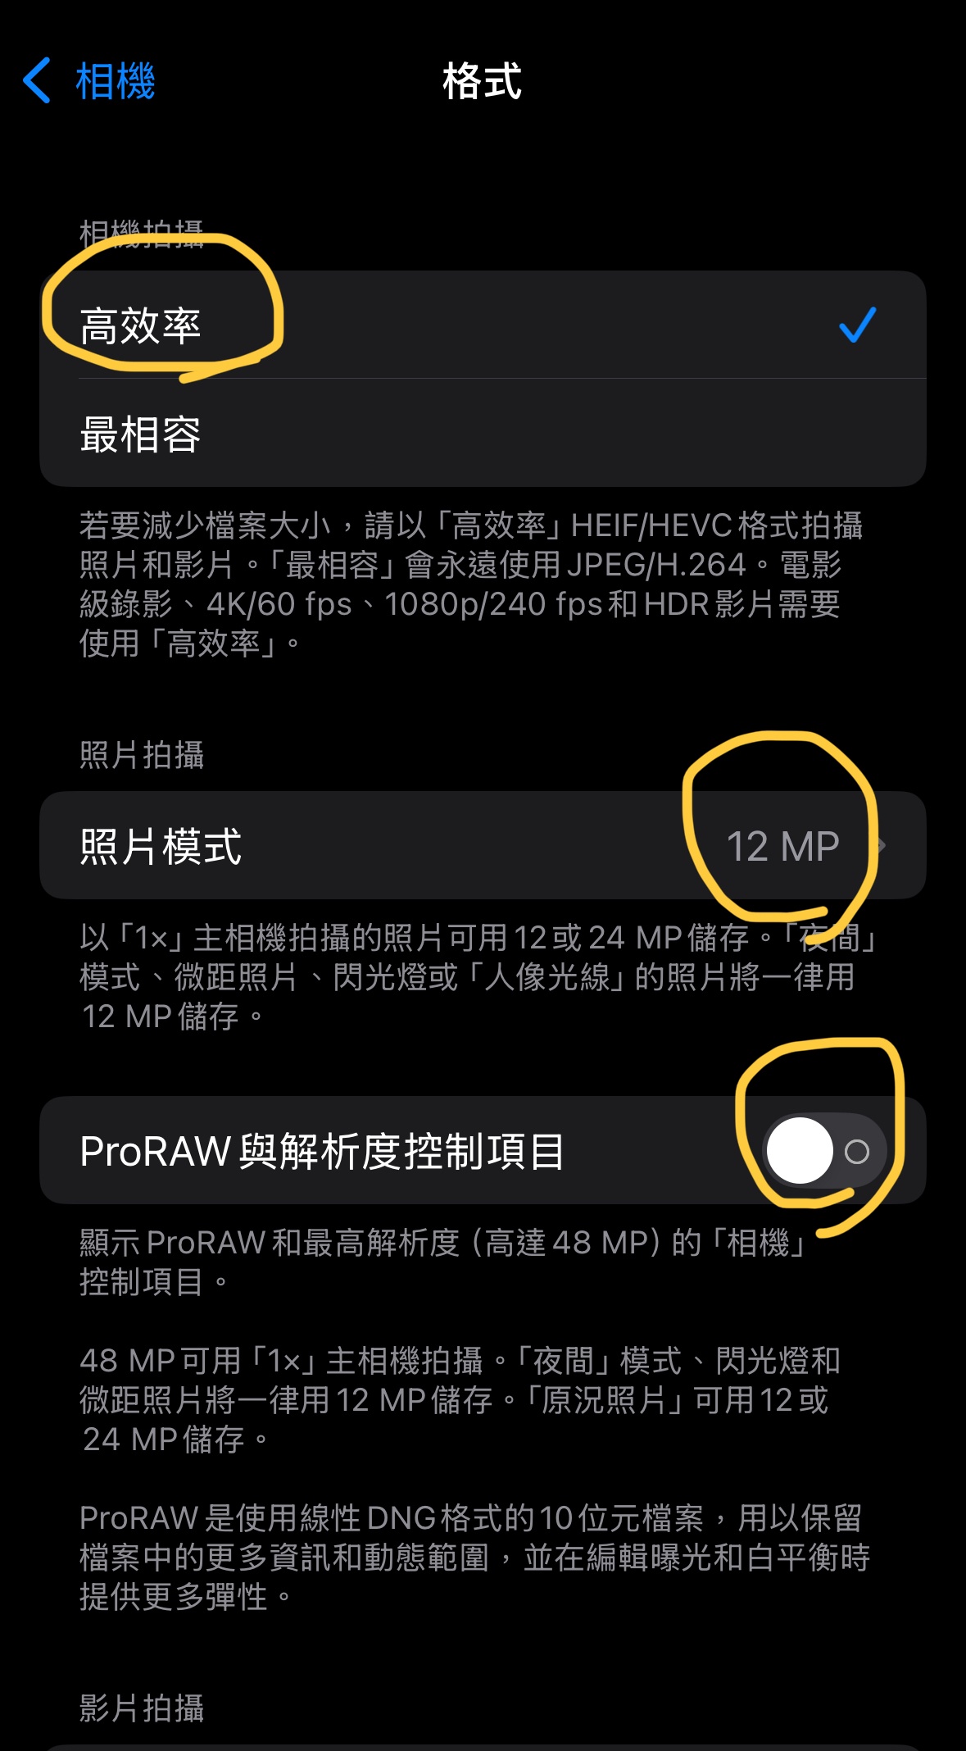Click the blue checkmark beside 高效率
Viewport: 966px width, 1751px height.
[x=858, y=325]
